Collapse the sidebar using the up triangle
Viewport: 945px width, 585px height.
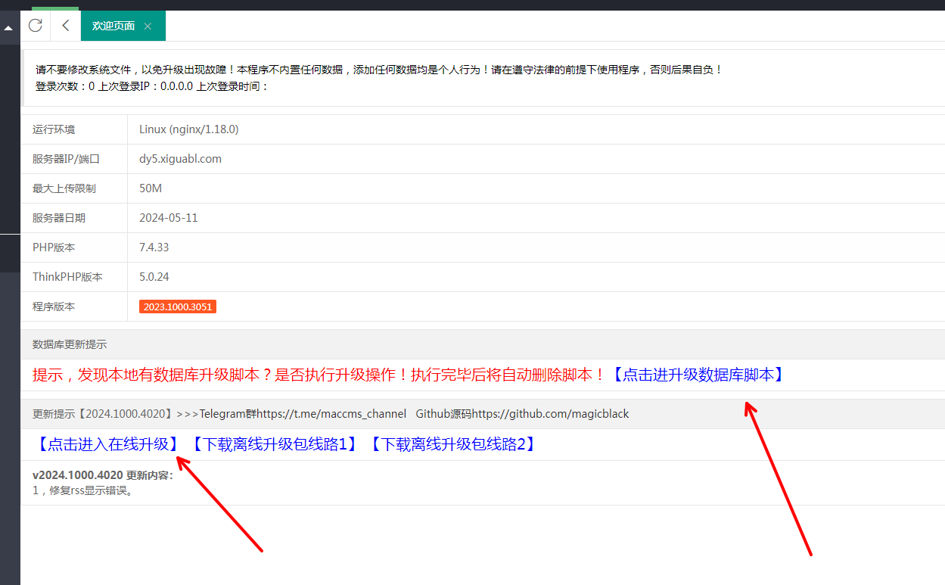(9, 29)
